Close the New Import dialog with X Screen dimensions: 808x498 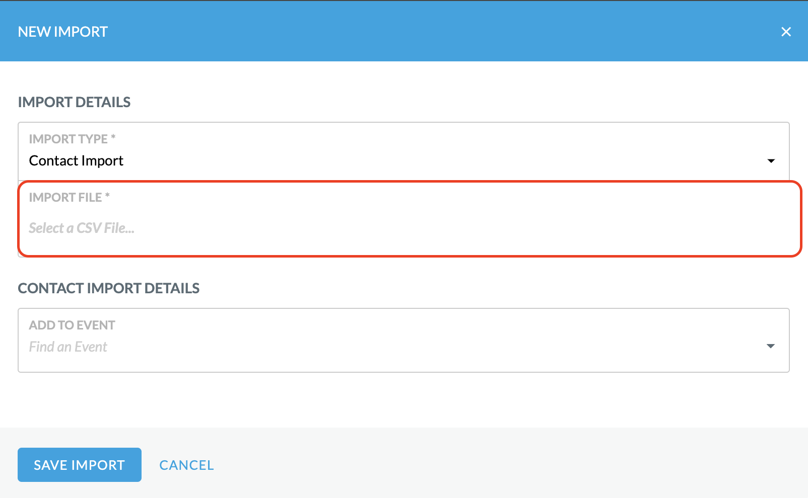pos(786,32)
